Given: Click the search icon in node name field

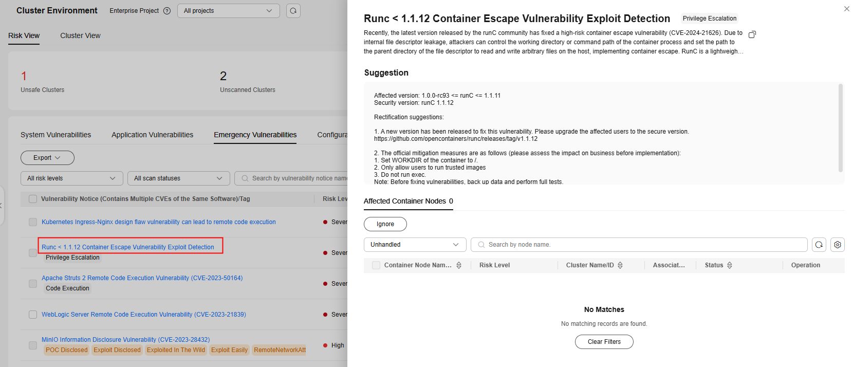Looking at the screenshot, I should tap(481, 245).
